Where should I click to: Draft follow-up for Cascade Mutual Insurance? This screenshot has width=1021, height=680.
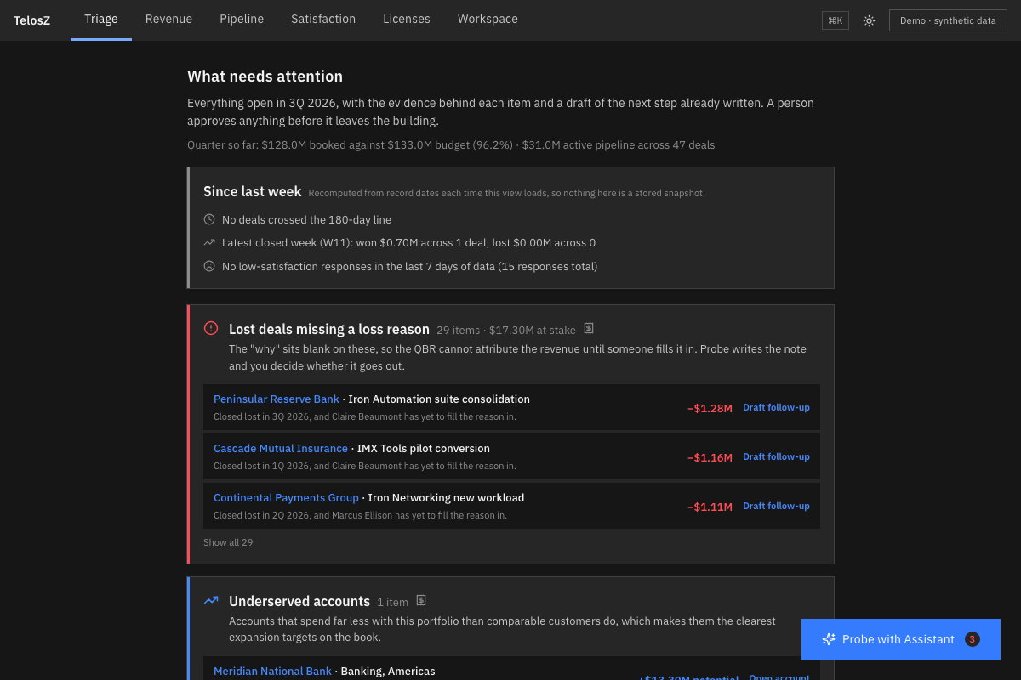[776, 456]
